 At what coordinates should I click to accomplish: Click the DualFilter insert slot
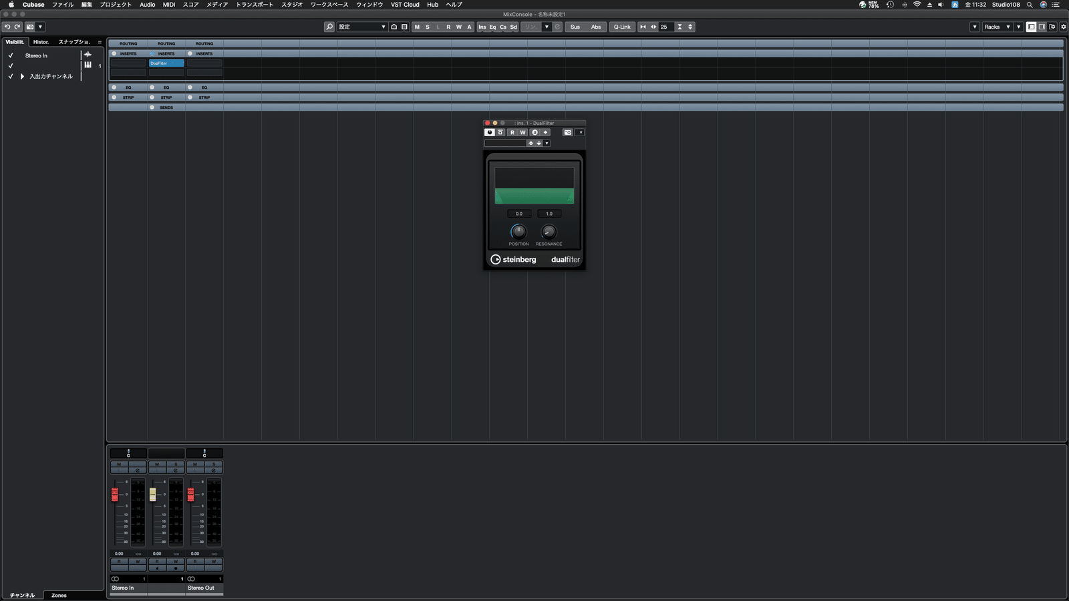166,63
